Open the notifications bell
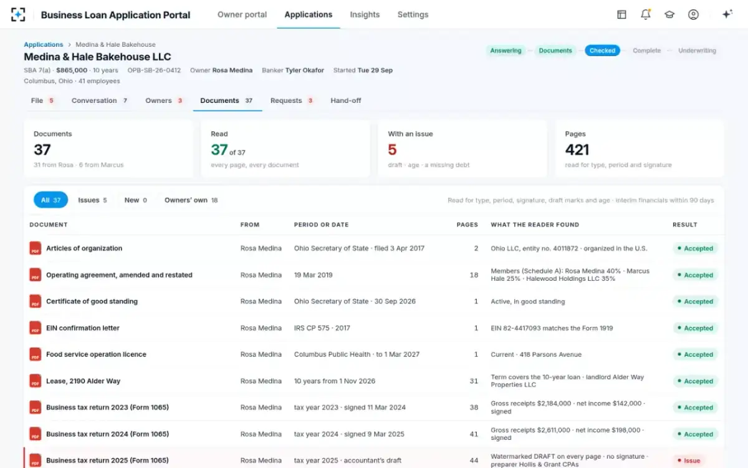 click(646, 14)
